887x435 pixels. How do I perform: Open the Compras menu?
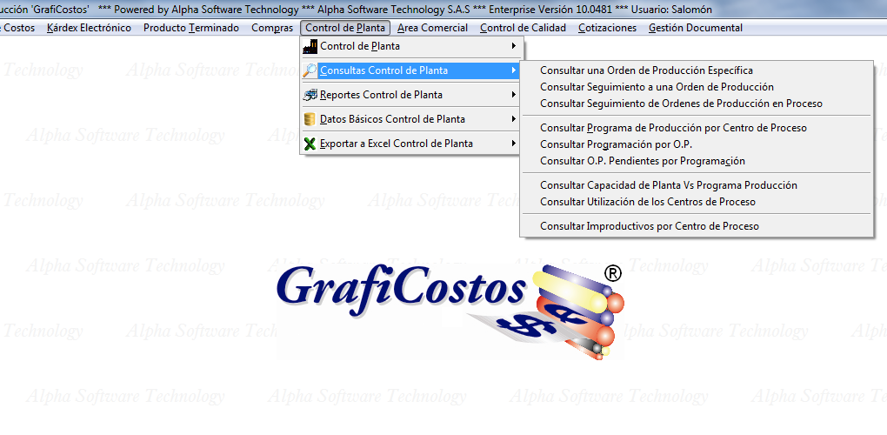(272, 28)
